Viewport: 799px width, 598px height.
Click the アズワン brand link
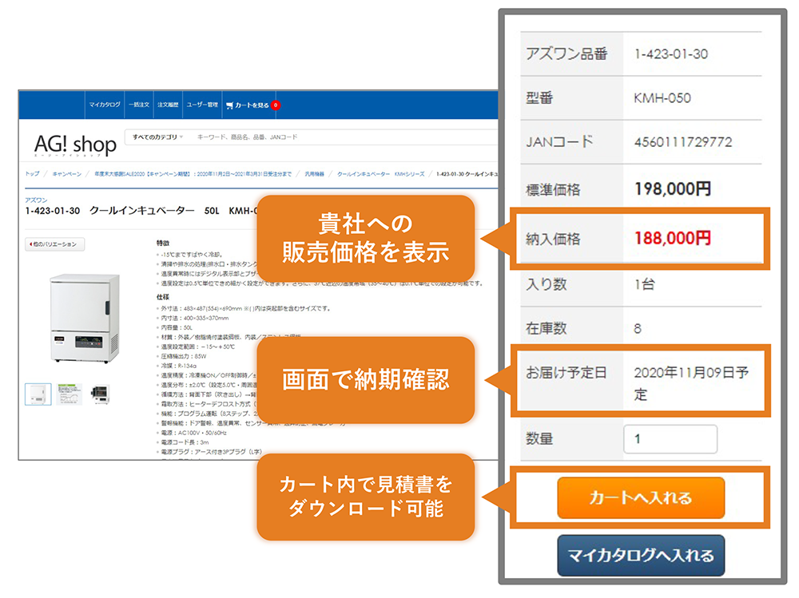coord(36,200)
